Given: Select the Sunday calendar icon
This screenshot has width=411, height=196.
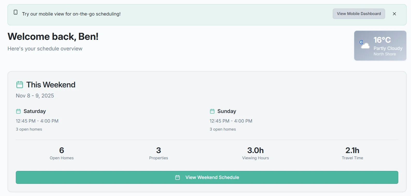Looking at the screenshot, I should [x=212, y=111].
